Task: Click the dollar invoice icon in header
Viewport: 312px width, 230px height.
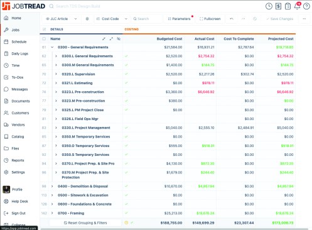Action: point(278,6)
